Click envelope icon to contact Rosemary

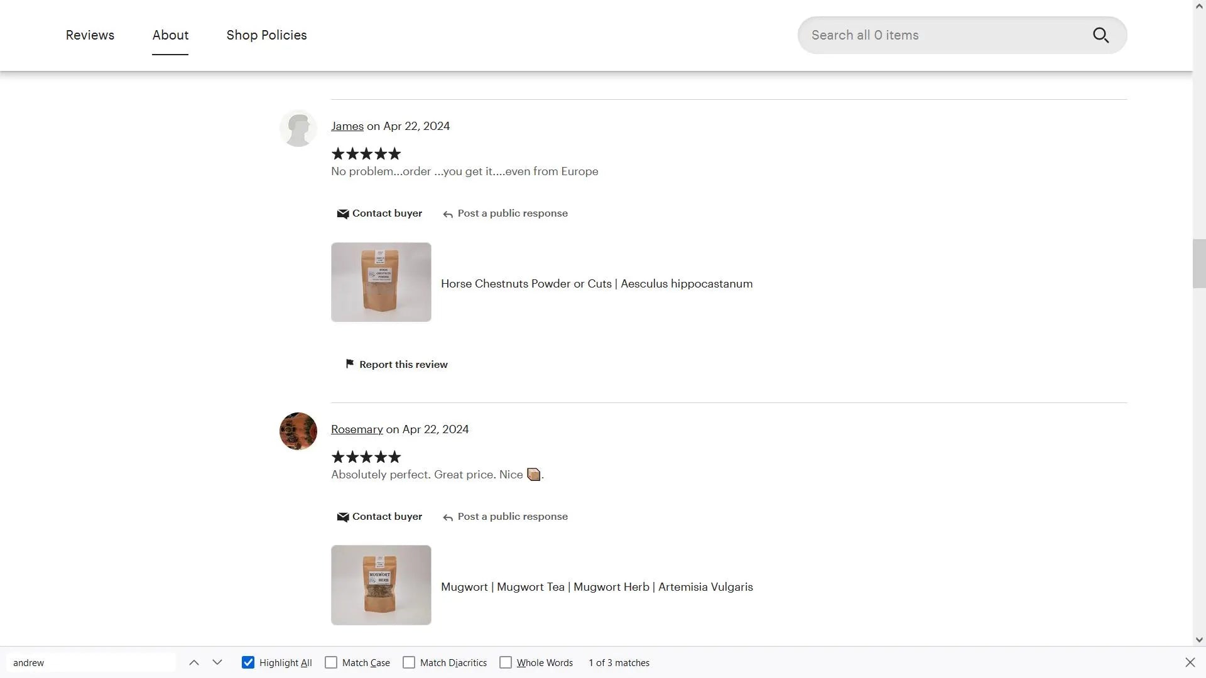(343, 517)
